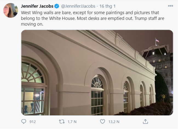Click the 13,2 N likes count
Viewport: 178px width, 129px height.
pyautogui.click(x=114, y=122)
